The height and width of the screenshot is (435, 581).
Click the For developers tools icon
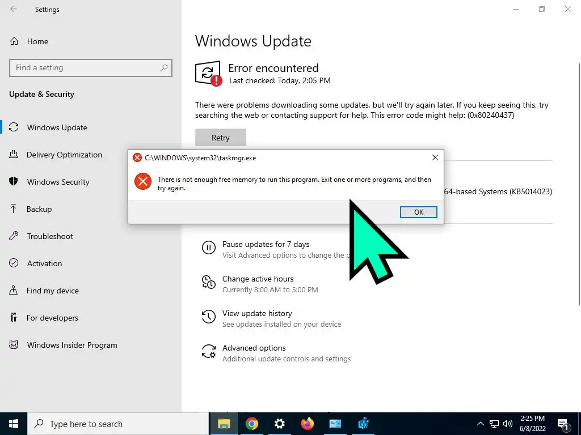coord(14,317)
